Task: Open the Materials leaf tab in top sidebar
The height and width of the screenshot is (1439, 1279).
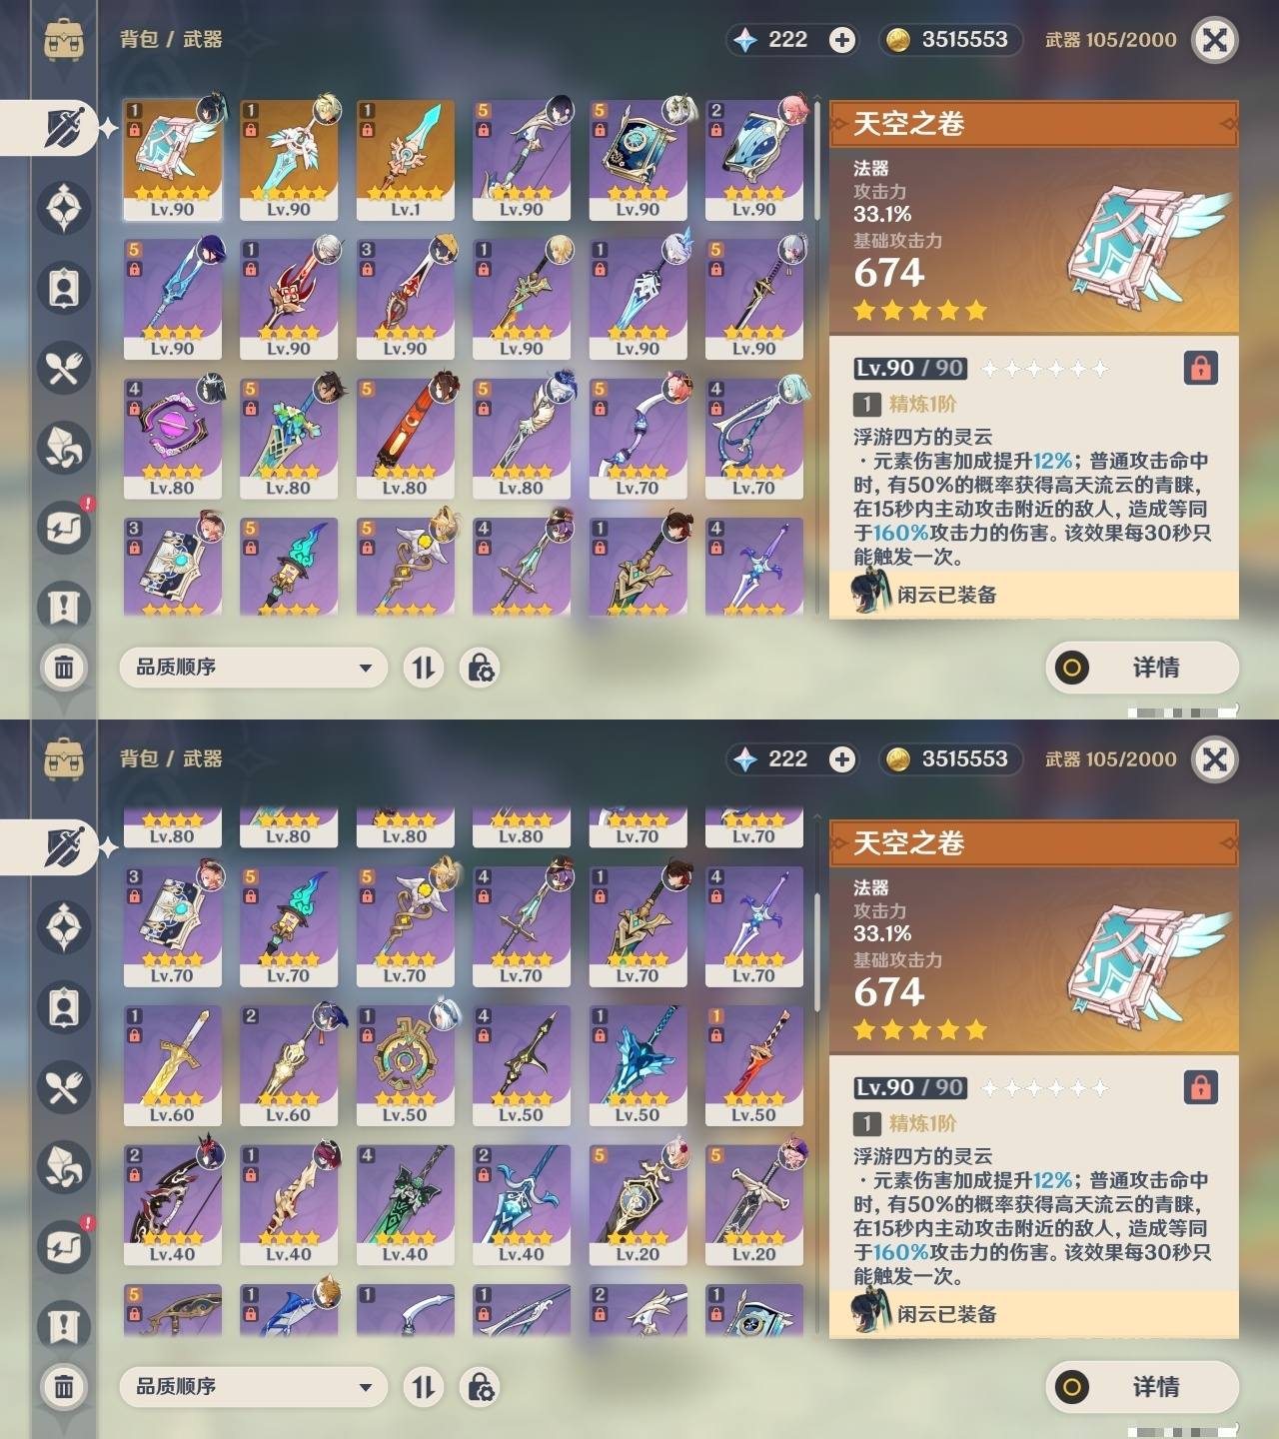Action: pos(64,447)
